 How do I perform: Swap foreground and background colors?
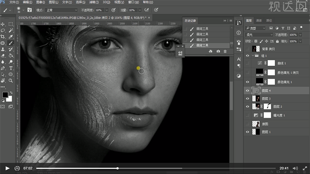tap(11, 92)
